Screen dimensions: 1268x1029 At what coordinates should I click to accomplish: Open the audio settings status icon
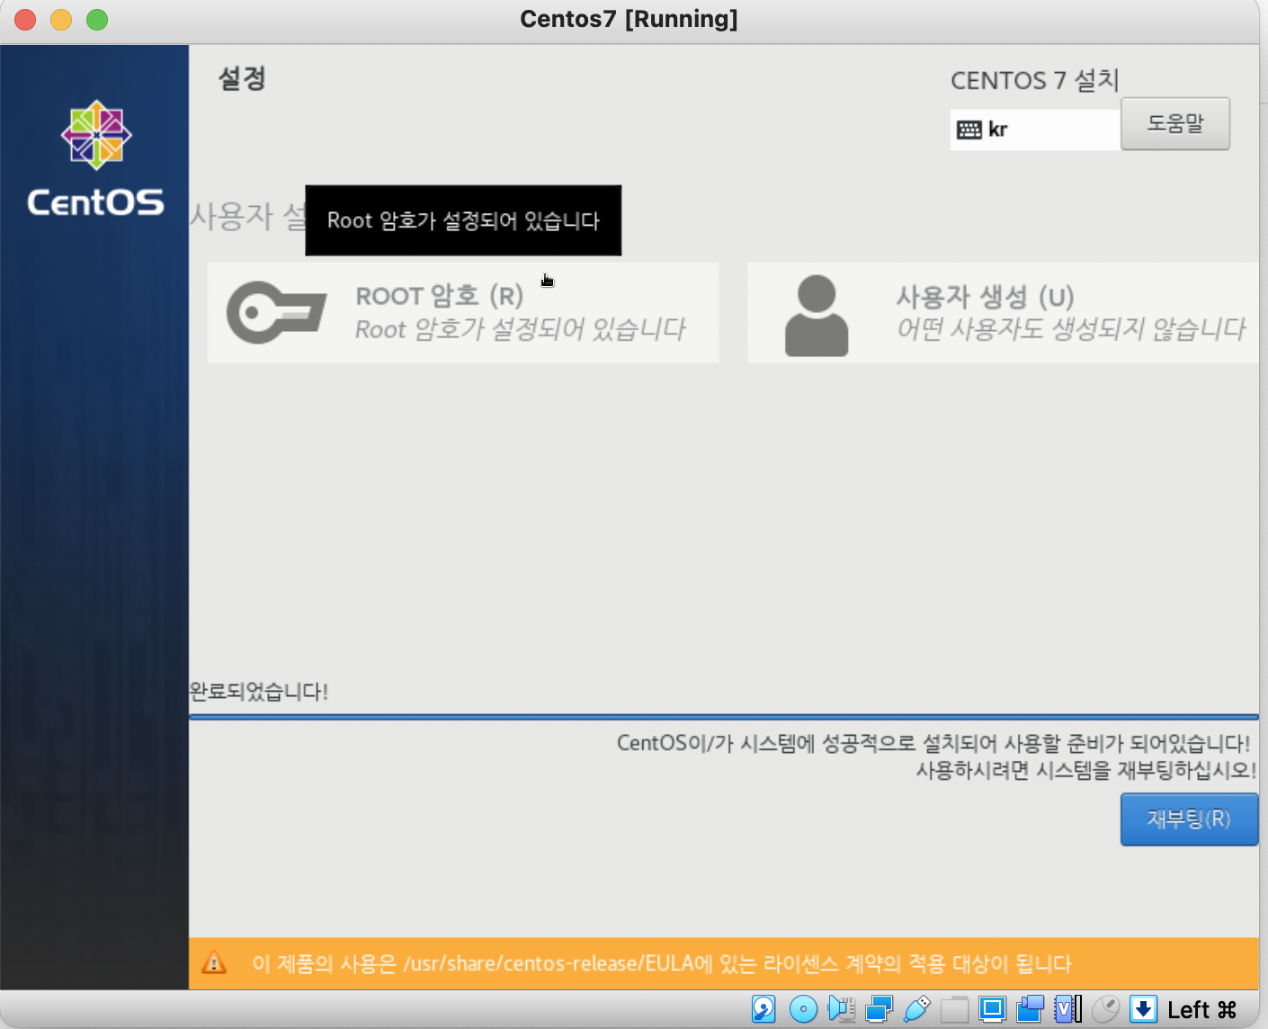[842, 1009]
